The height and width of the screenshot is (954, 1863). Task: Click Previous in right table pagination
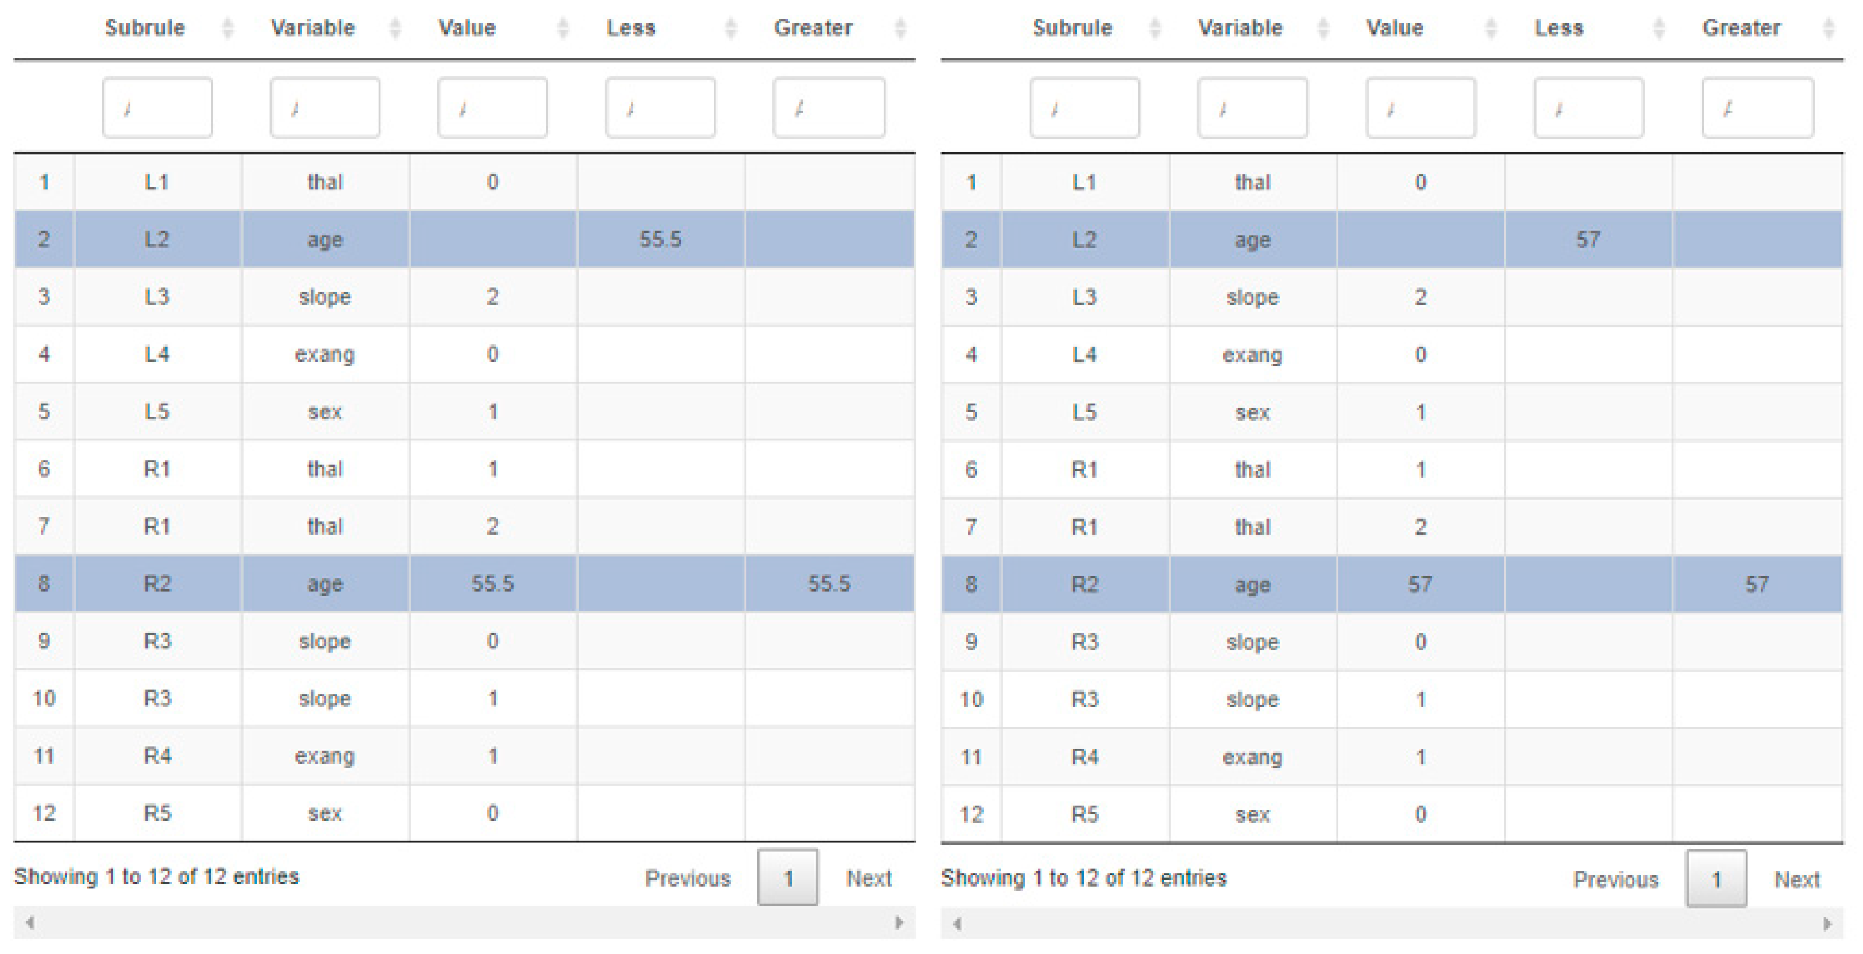(x=1616, y=880)
